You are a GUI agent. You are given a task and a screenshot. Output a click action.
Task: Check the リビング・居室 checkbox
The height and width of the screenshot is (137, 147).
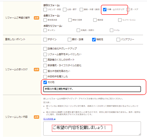pos(45,9)
